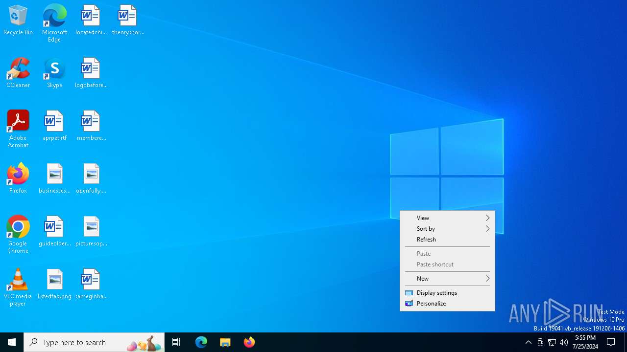Select the openfully... image file icon

point(91,179)
